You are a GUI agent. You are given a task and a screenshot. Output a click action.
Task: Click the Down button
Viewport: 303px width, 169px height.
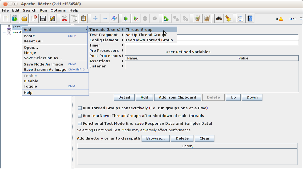click(252, 97)
